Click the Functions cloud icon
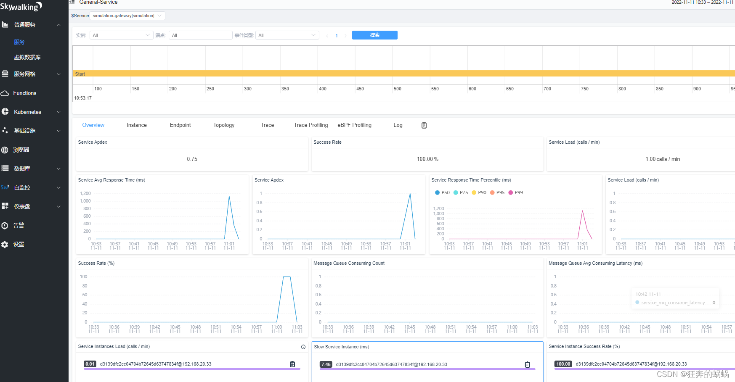Screen dimensions: 735x382 point(5,93)
